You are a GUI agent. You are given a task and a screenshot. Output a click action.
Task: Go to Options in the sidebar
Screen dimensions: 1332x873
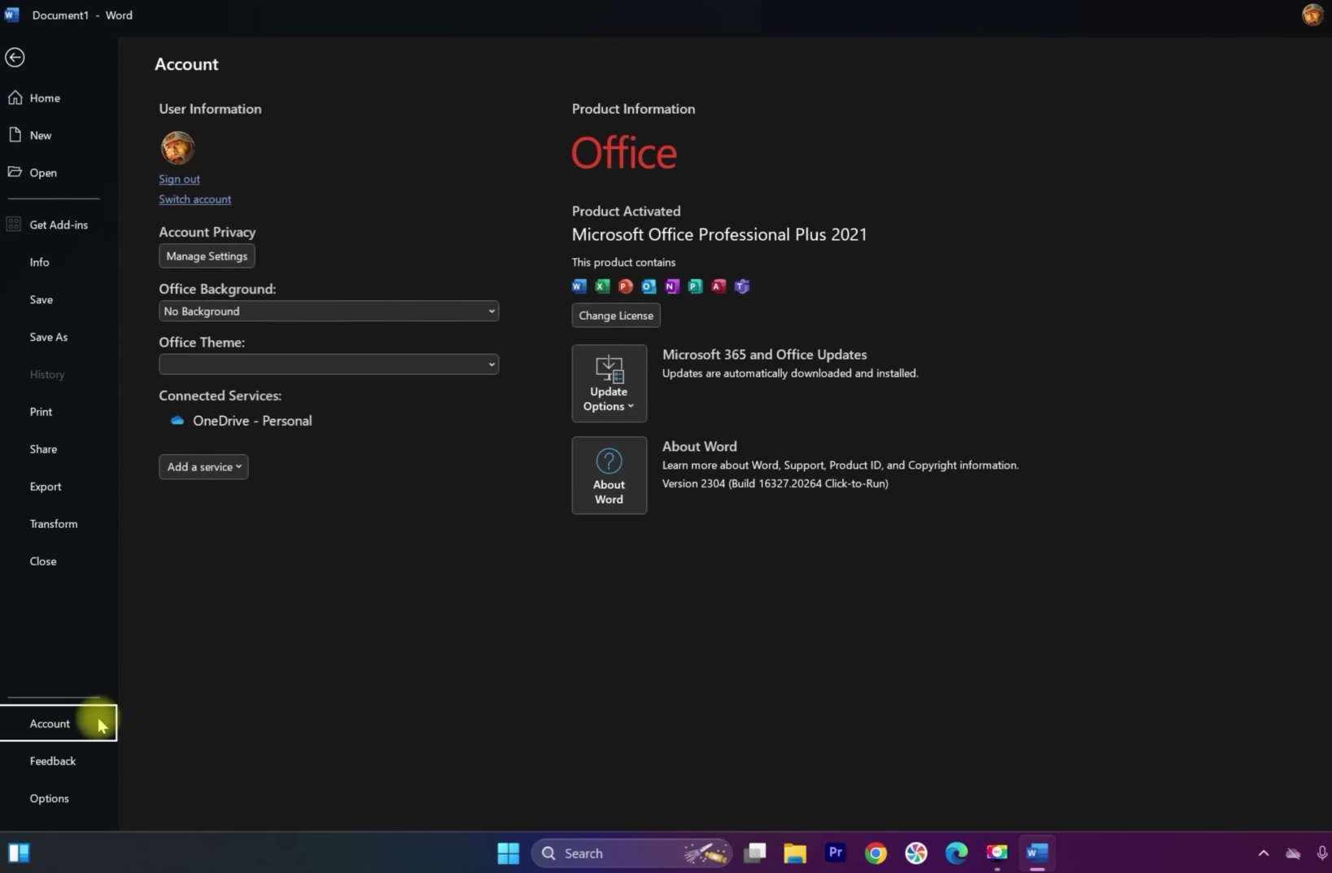click(x=49, y=798)
